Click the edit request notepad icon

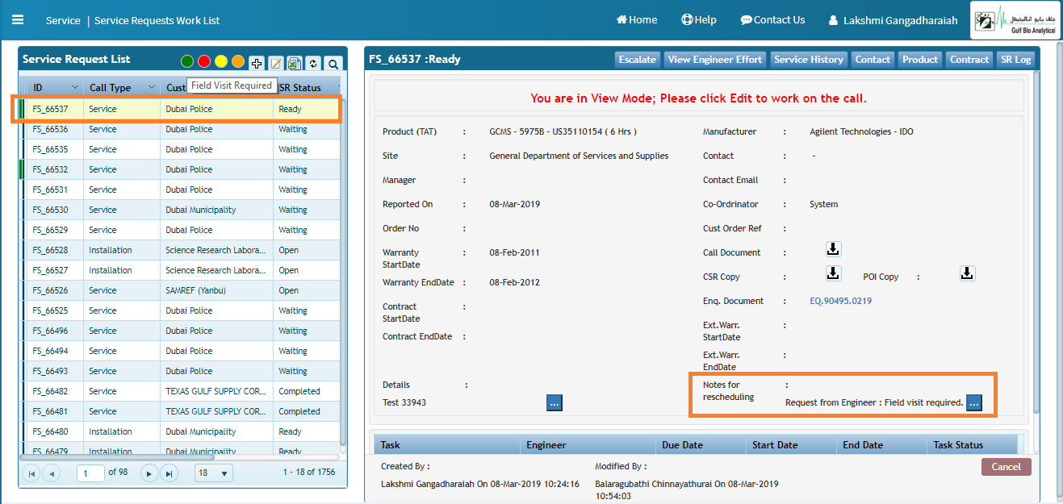coord(276,63)
